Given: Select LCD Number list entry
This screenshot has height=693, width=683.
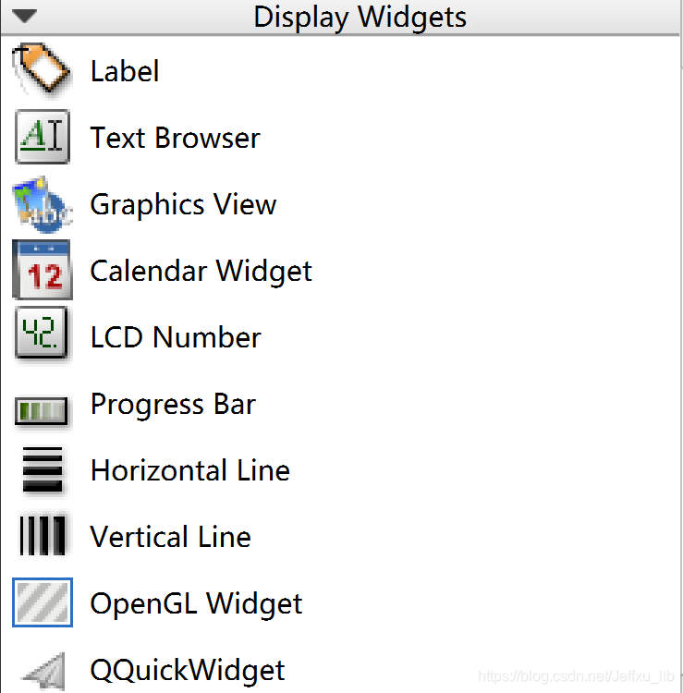Looking at the screenshot, I should click(176, 337).
